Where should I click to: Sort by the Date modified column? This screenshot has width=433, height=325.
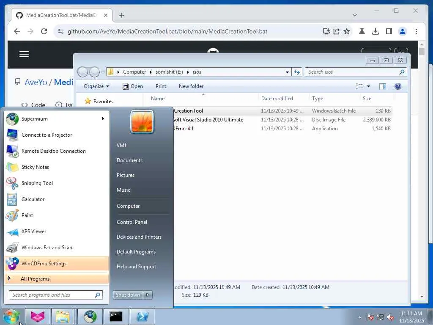pyautogui.click(x=277, y=98)
